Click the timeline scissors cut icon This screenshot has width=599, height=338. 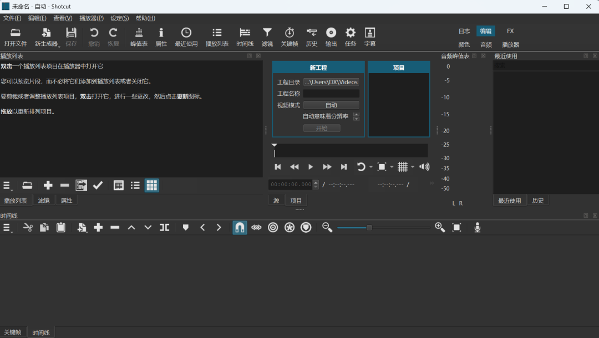(28, 227)
